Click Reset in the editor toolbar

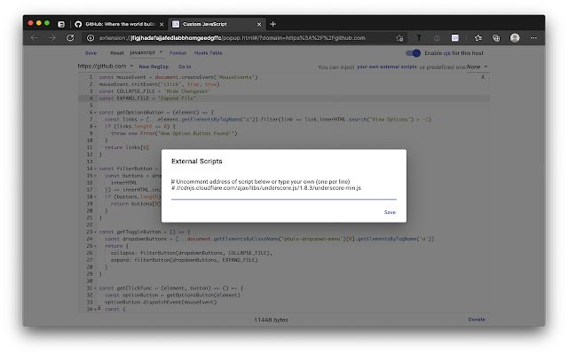click(116, 53)
